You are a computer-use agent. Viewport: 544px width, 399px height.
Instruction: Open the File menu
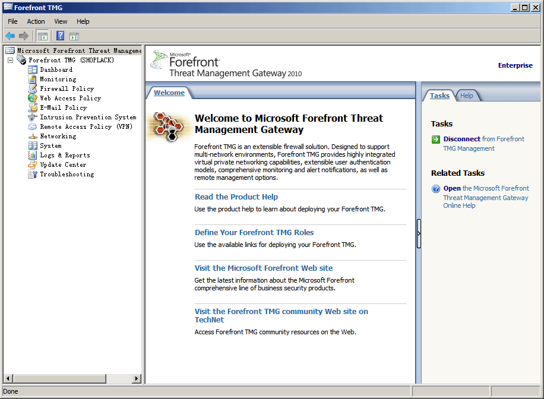click(12, 21)
